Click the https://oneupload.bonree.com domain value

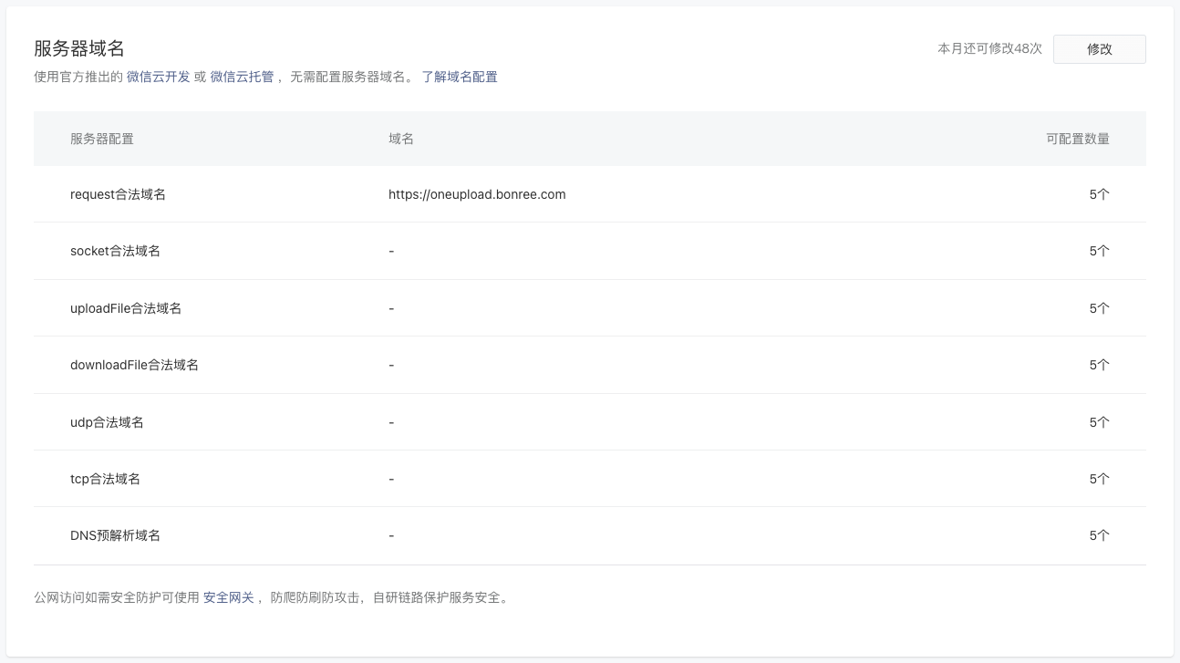pos(477,194)
